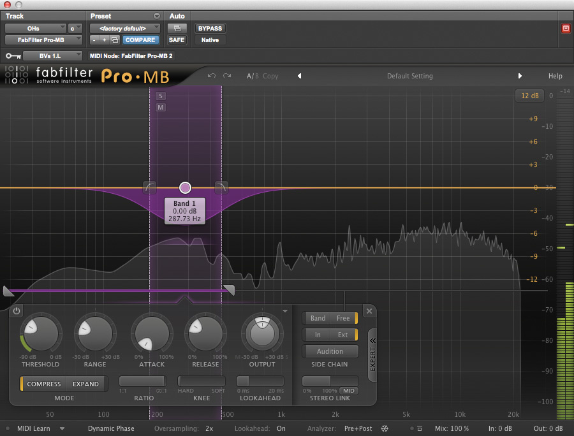This screenshot has width=574, height=436.
Task: Open the OHs track selector dropdown
Action: click(x=36, y=29)
